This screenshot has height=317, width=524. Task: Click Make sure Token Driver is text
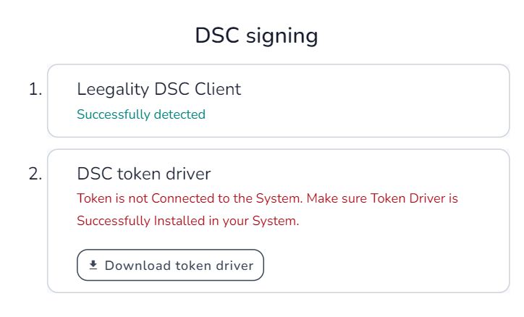pyautogui.click(x=382, y=198)
